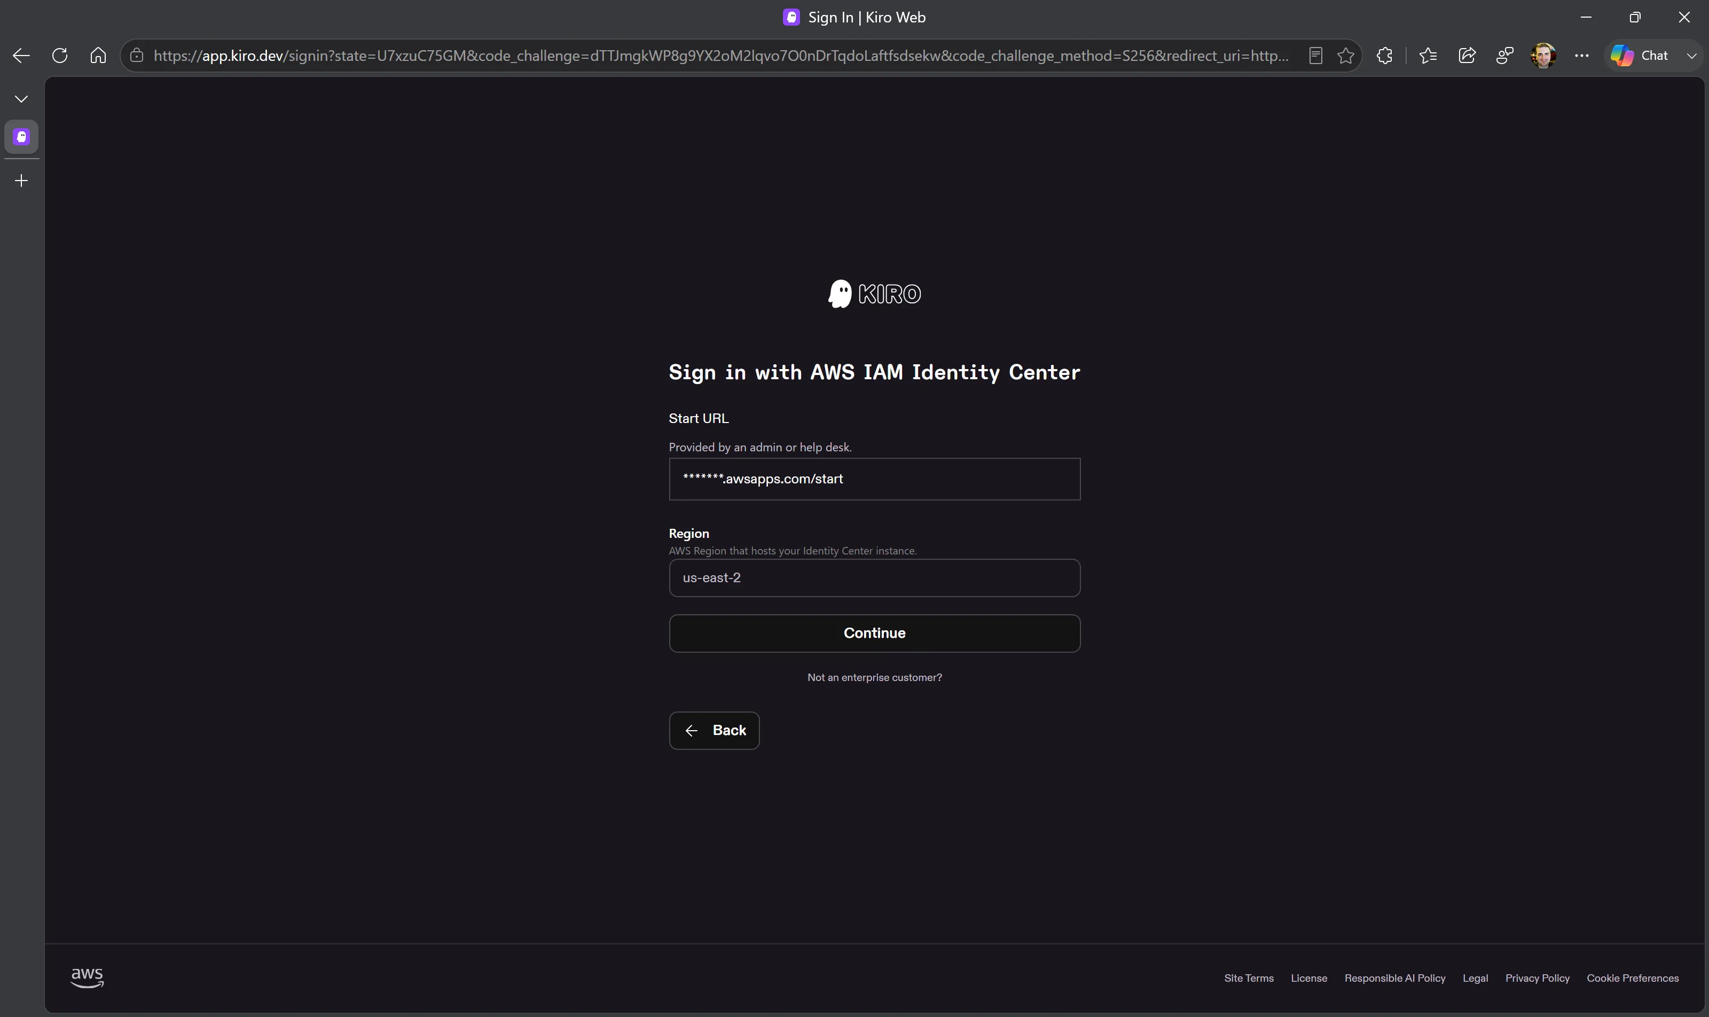Open the Site Terms link
1709x1017 pixels.
click(x=1249, y=978)
